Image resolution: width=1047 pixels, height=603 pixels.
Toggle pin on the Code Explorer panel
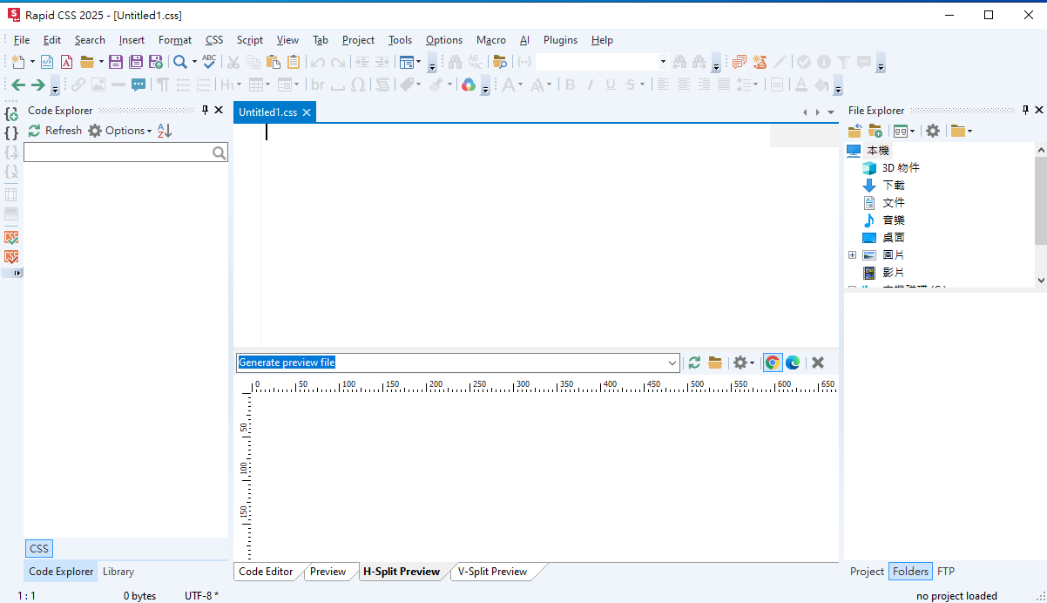[206, 111]
